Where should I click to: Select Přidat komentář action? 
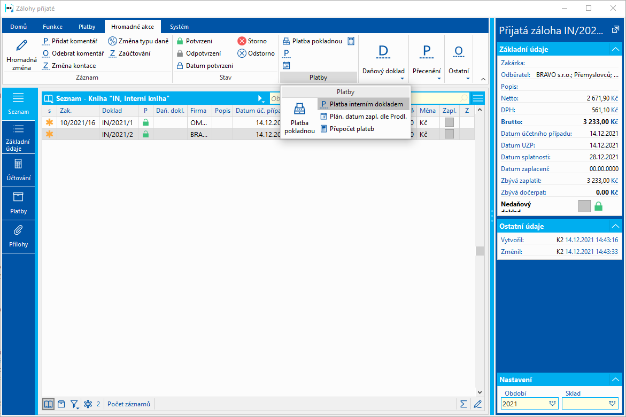(x=70, y=41)
